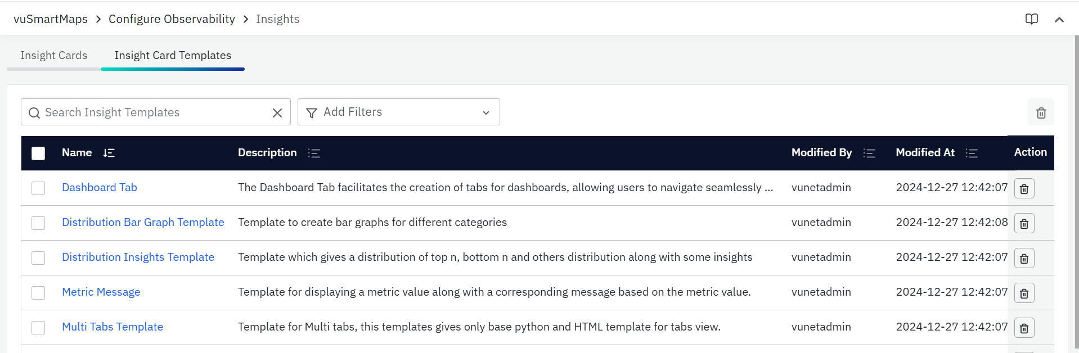Viewport: 1079px width, 353px height.
Task: Toggle the select all checkbox in header
Action: coord(38,153)
